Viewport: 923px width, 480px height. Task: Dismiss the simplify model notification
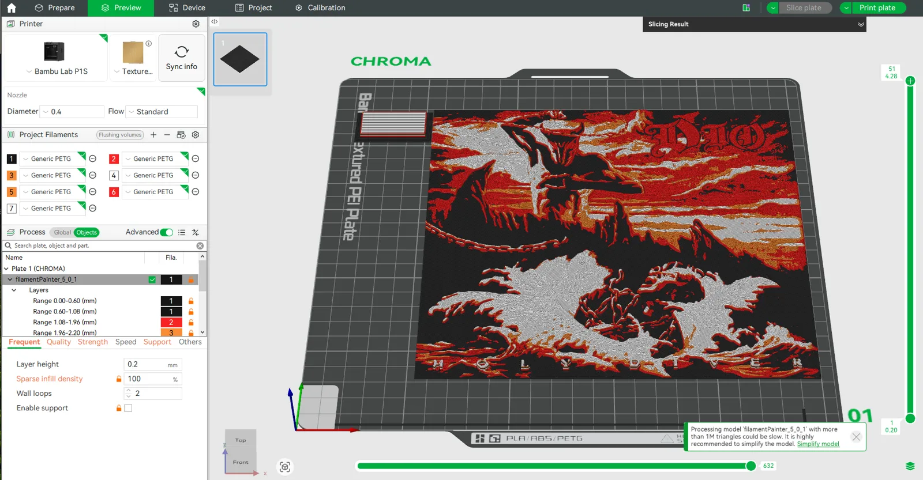point(856,437)
